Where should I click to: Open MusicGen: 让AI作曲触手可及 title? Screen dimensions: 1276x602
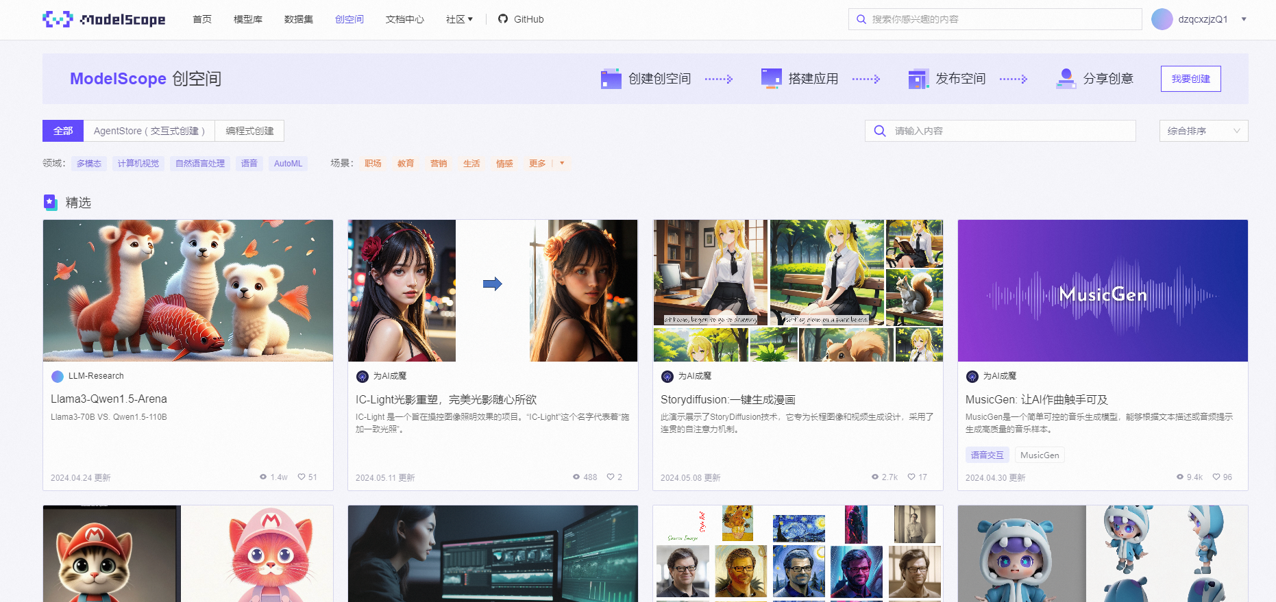1037,399
